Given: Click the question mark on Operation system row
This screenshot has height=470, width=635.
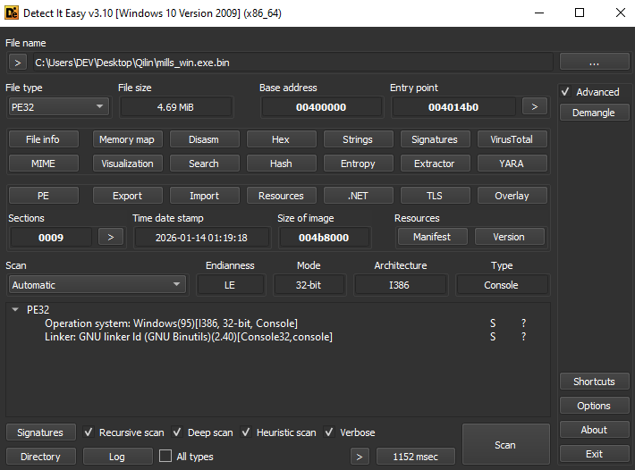Looking at the screenshot, I should (523, 323).
